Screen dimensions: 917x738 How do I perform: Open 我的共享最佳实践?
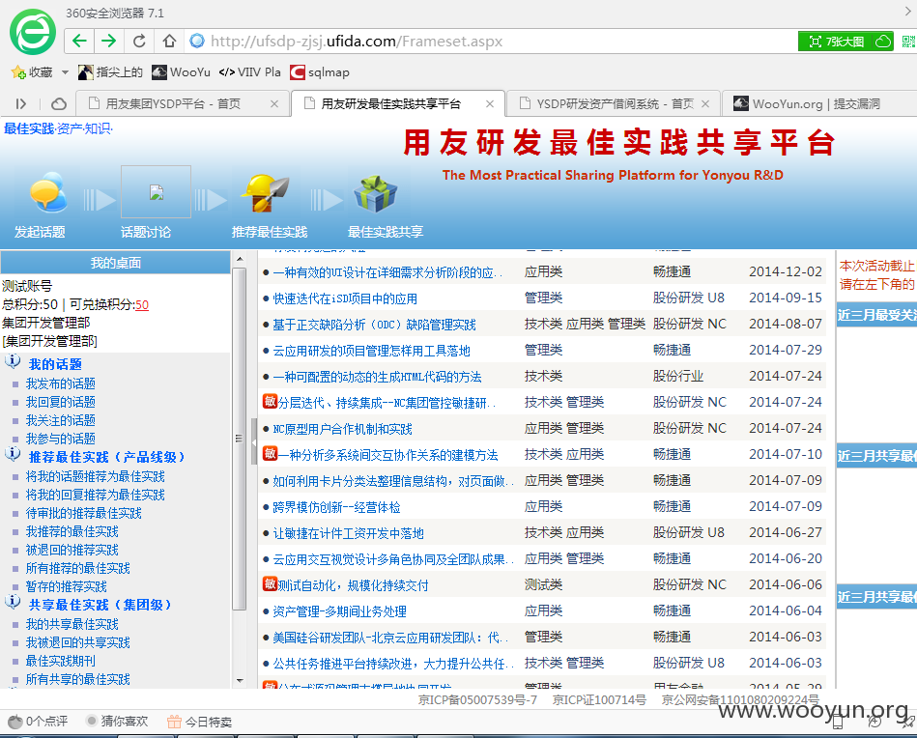pyautogui.click(x=72, y=625)
